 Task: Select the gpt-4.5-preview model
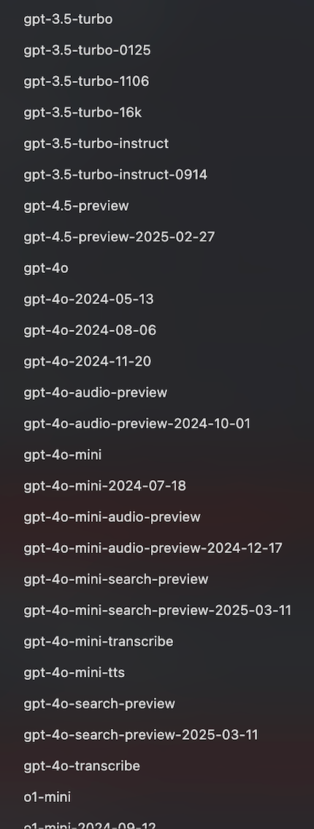[76, 207]
